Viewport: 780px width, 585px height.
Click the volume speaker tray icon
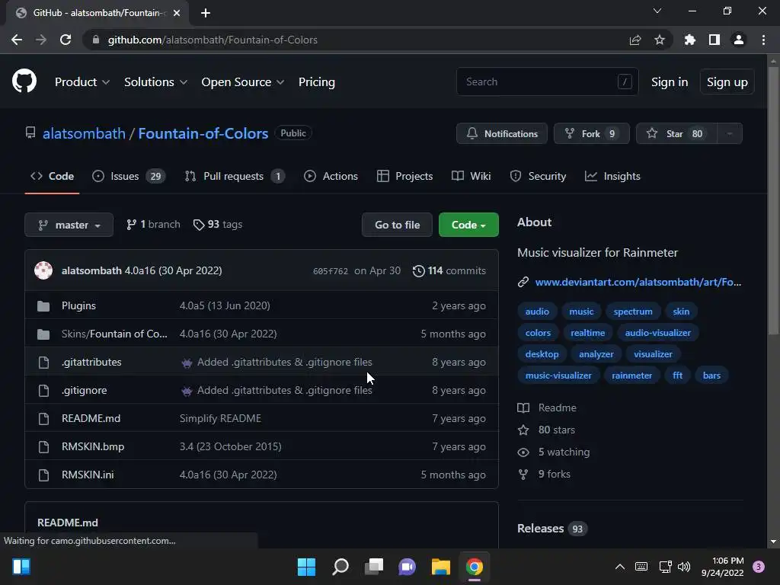pos(684,567)
